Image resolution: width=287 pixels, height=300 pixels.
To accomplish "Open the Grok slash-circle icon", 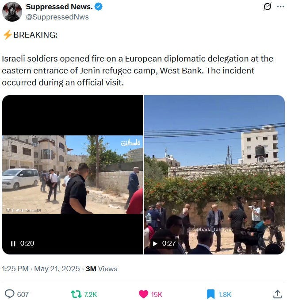I will pos(267,7).
